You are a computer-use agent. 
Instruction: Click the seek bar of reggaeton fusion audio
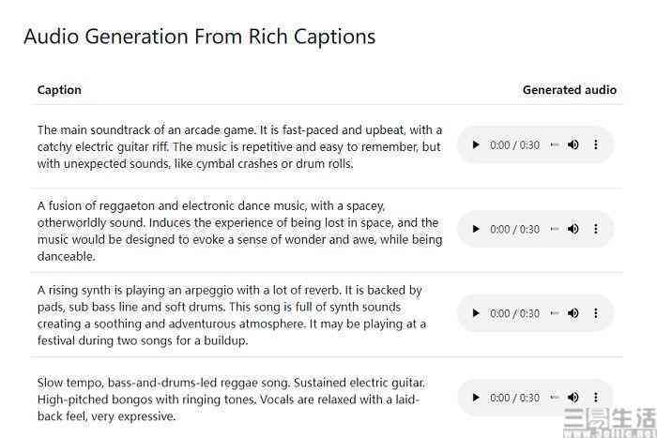point(555,229)
